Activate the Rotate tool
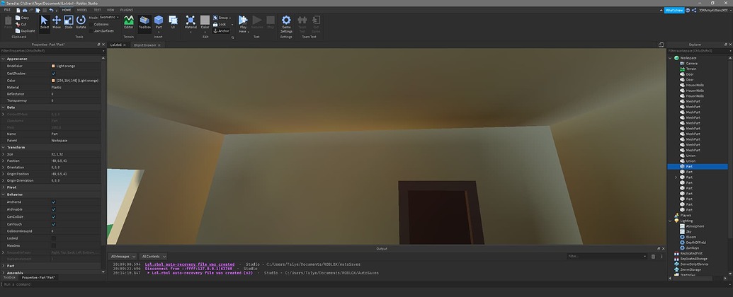Image resolution: width=733 pixels, height=297 pixels. (81, 22)
